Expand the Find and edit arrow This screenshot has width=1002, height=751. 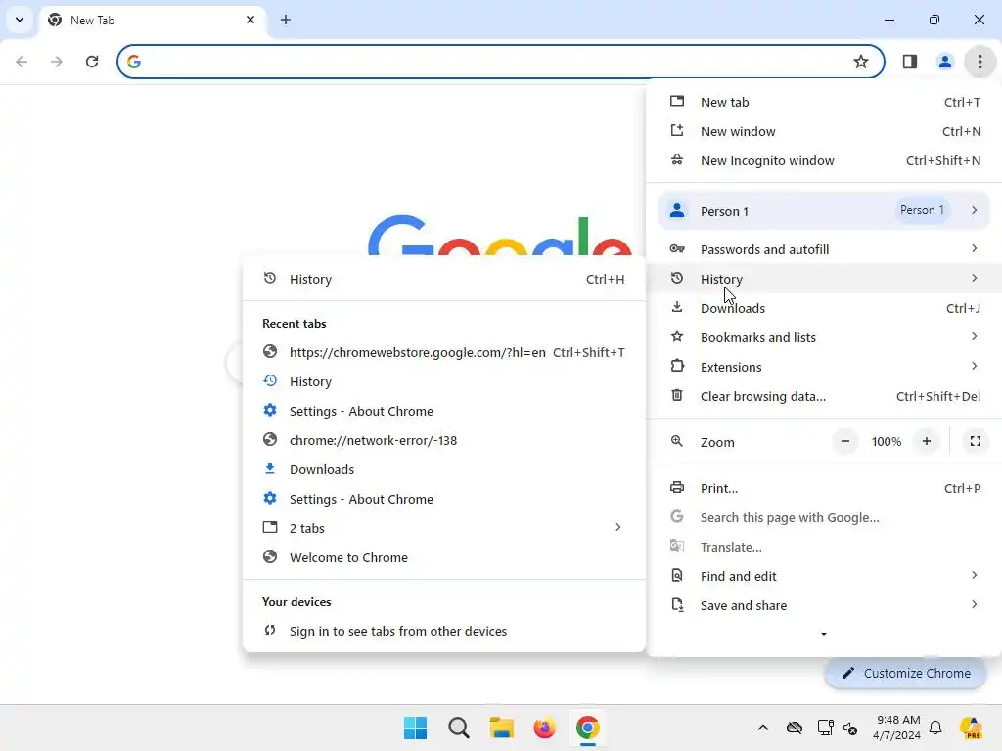point(974,575)
